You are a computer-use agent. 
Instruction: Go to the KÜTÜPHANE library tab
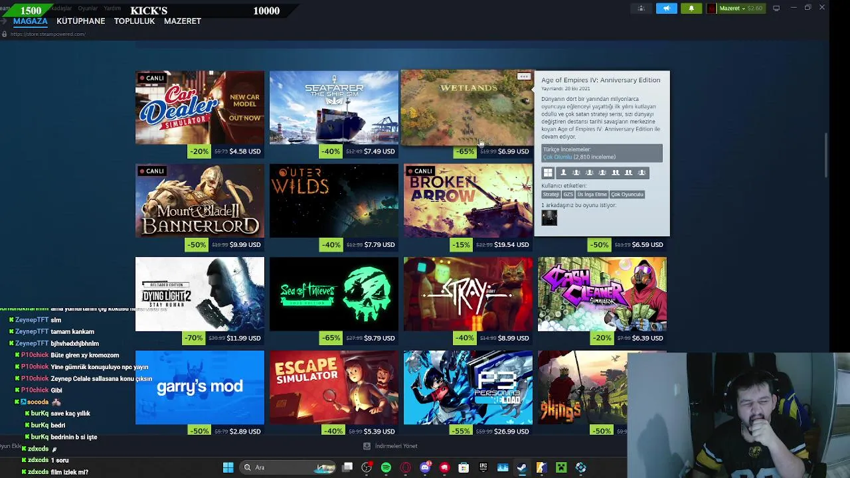click(80, 21)
